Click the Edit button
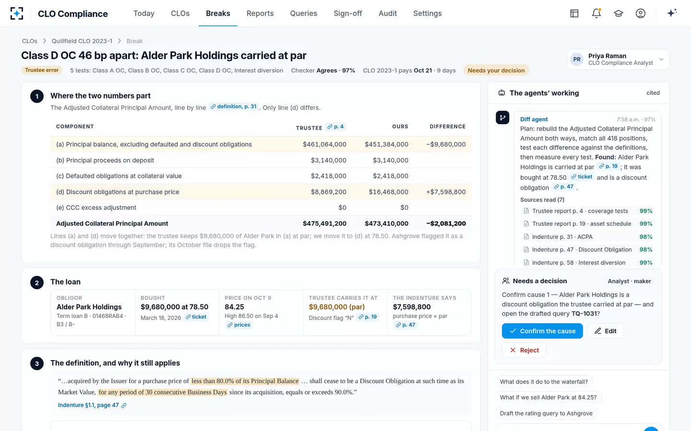The width and height of the screenshot is (691, 431). tap(605, 331)
